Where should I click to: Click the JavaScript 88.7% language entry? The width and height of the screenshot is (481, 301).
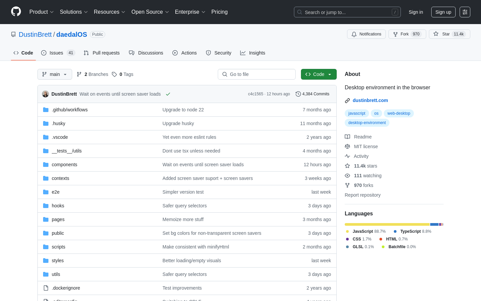point(366,231)
